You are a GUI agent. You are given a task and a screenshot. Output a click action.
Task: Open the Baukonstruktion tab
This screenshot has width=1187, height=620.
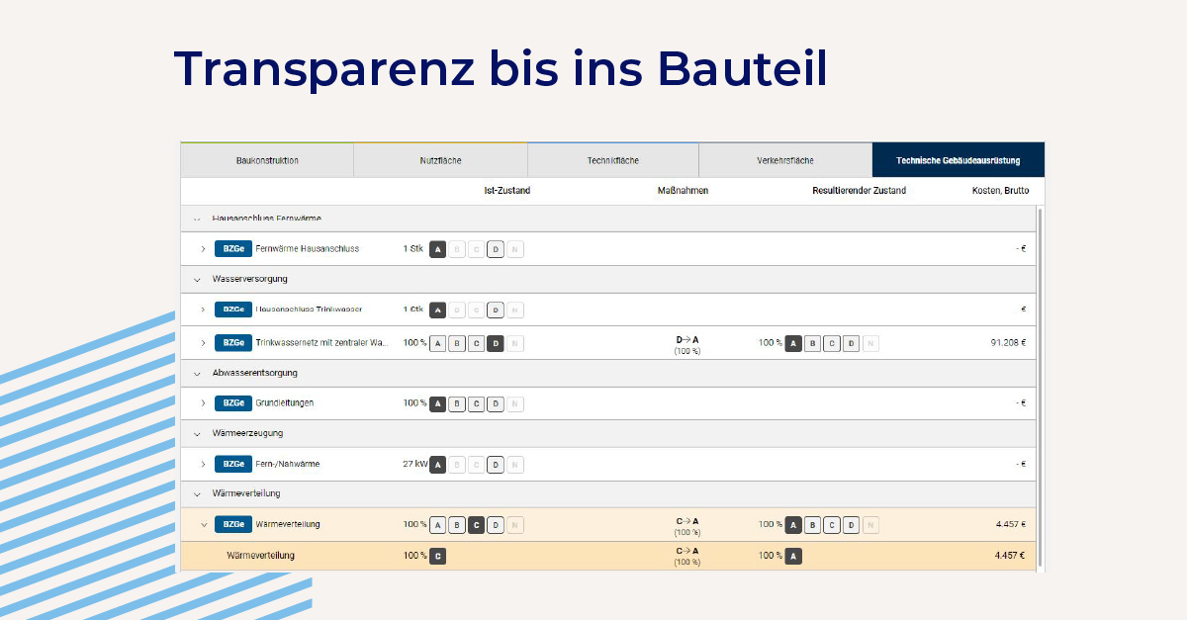coord(267,160)
